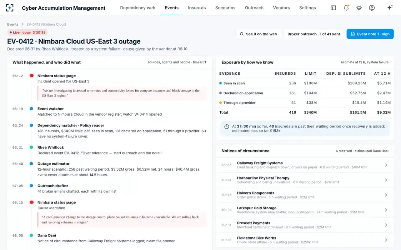Select the Events tab
The height and width of the screenshot is (250, 401).
(x=172, y=8)
